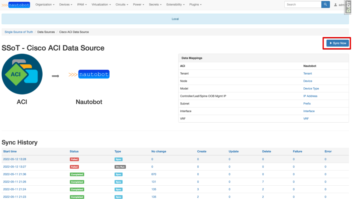Viewport: 352px width, 199px height.
Task: Open sync entry 2022-05-11 21:36
Action: coord(14,174)
